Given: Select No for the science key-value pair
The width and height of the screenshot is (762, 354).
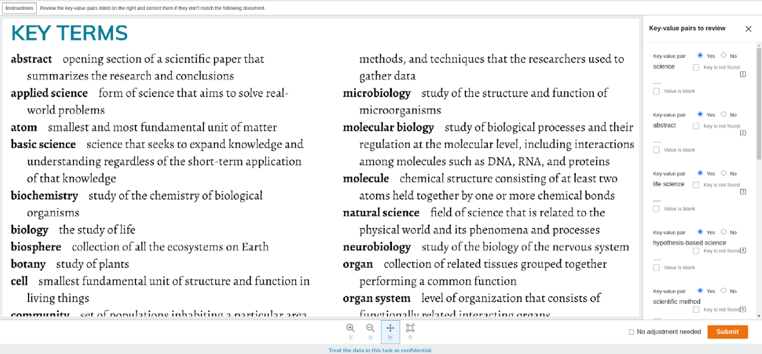Looking at the screenshot, I should (724, 55).
